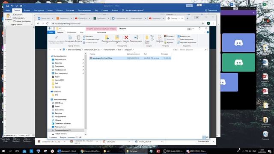Click the Up arrow beside Explorer address bar
274x154 pixels.
[x=60, y=50]
